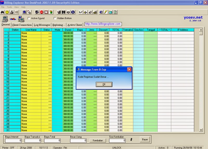
Task: Click the red square clock icon
Action: point(46,12)
